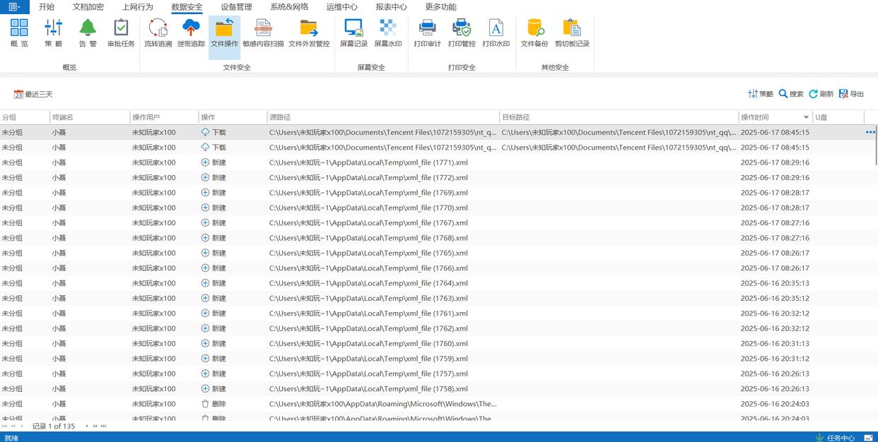Image resolution: width=878 pixels, height=442 pixels.
Task: Click the 刷新 refresh button
Action: click(x=821, y=94)
